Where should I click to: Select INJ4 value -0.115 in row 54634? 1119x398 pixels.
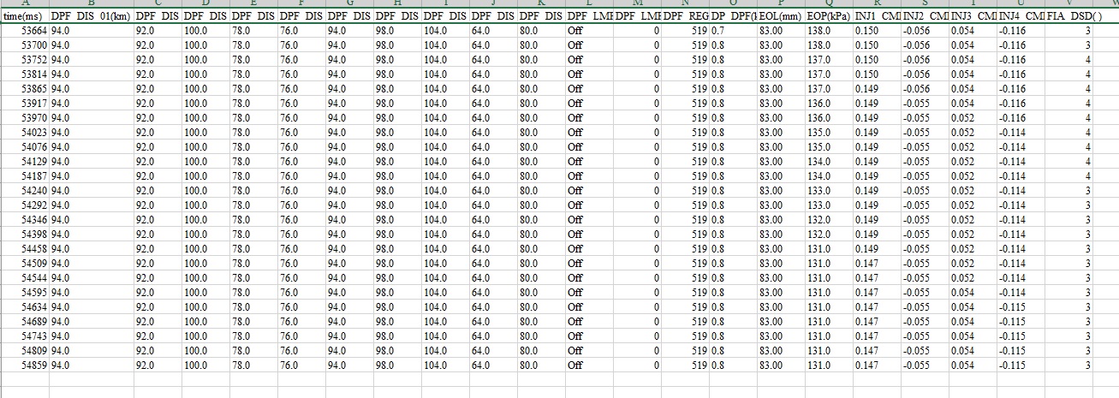click(x=1015, y=307)
